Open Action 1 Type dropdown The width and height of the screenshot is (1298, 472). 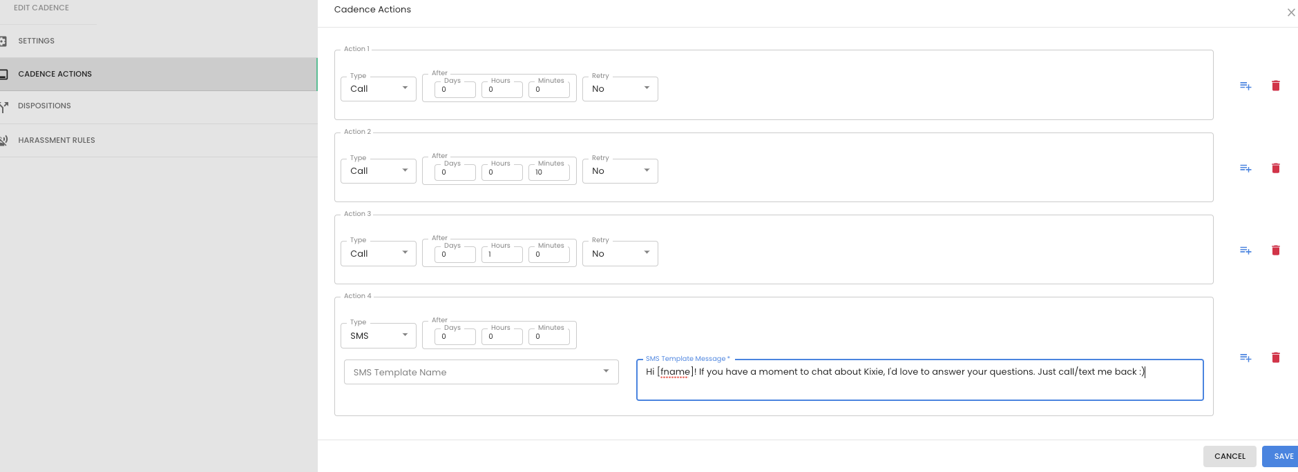[x=379, y=89]
